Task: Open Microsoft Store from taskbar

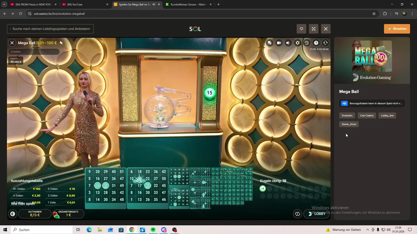Action: pos(121,230)
